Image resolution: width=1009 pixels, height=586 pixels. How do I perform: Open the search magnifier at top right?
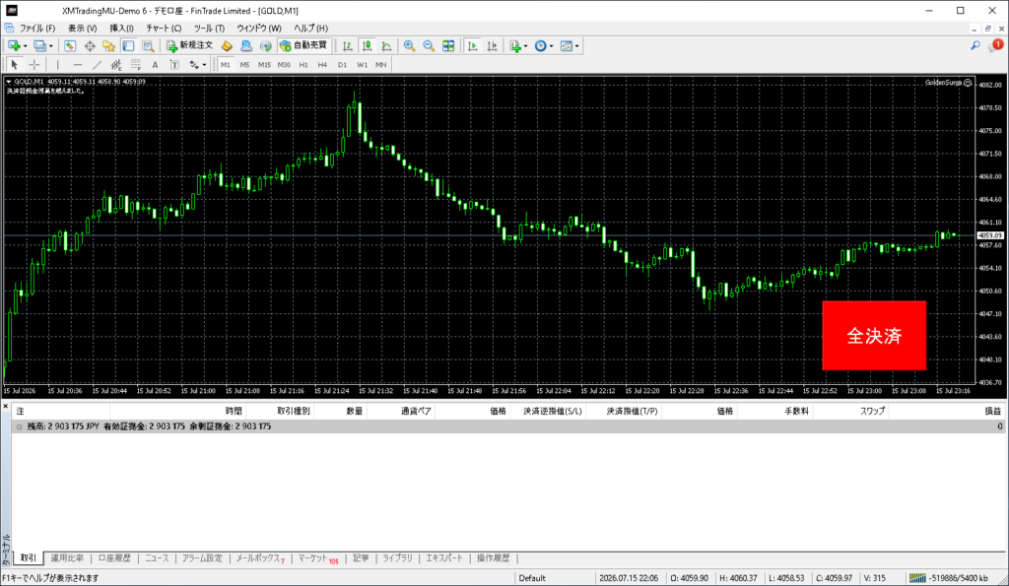[975, 45]
